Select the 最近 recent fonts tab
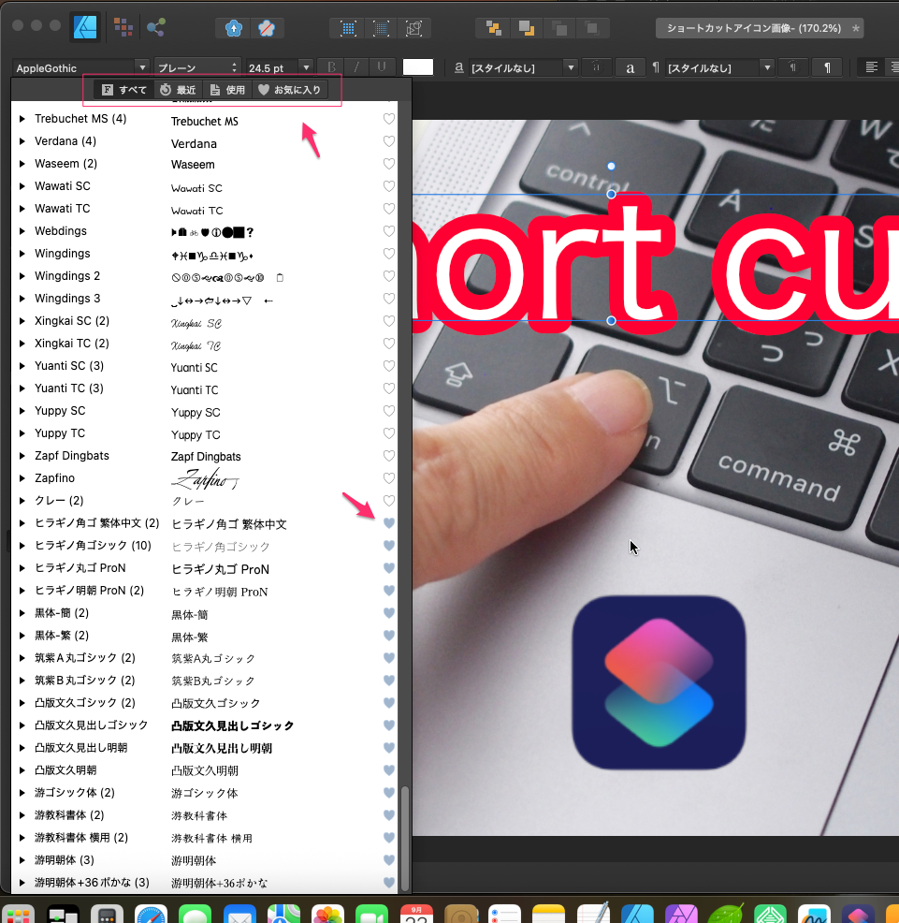The height and width of the screenshot is (923, 899). click(x=178, y=90)
